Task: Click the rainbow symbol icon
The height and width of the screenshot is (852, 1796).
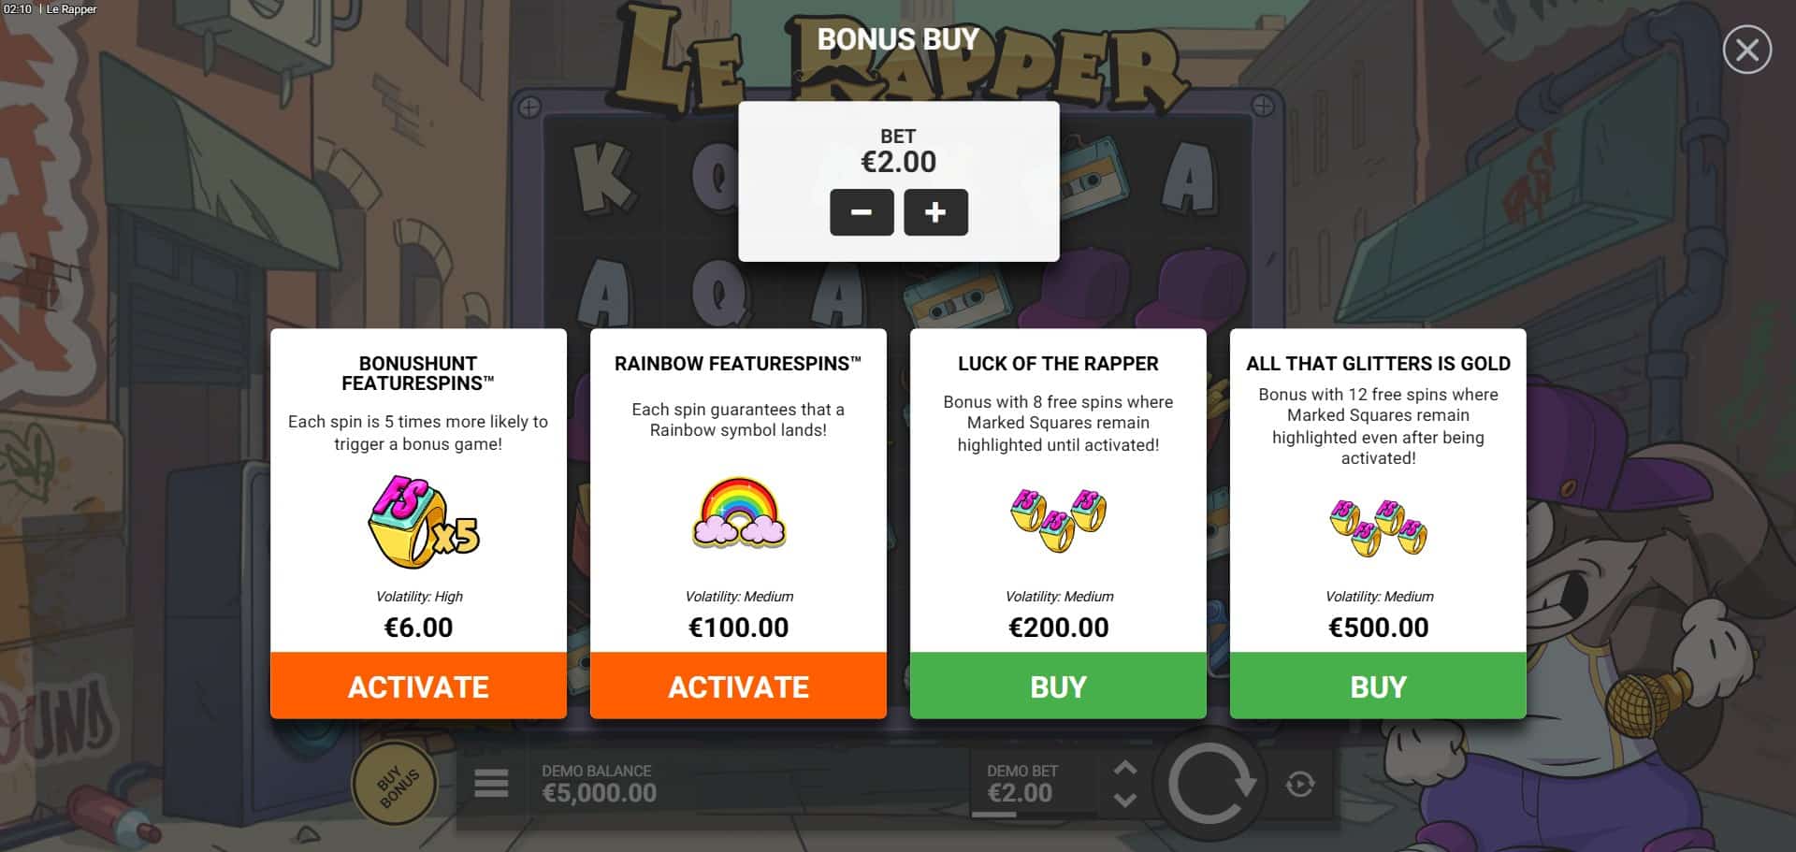Action: (x=739, y=513)
